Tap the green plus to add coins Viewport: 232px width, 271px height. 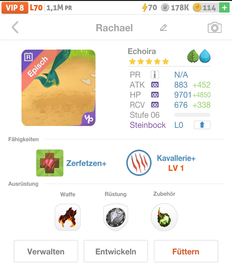[x=224, y=7]
